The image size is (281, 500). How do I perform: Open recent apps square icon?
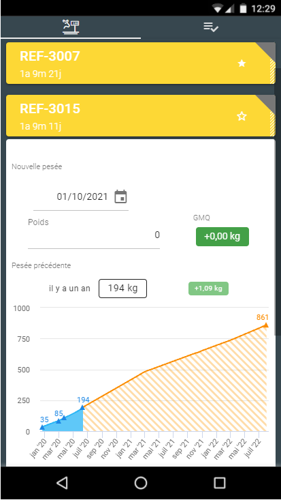(220, 483)
